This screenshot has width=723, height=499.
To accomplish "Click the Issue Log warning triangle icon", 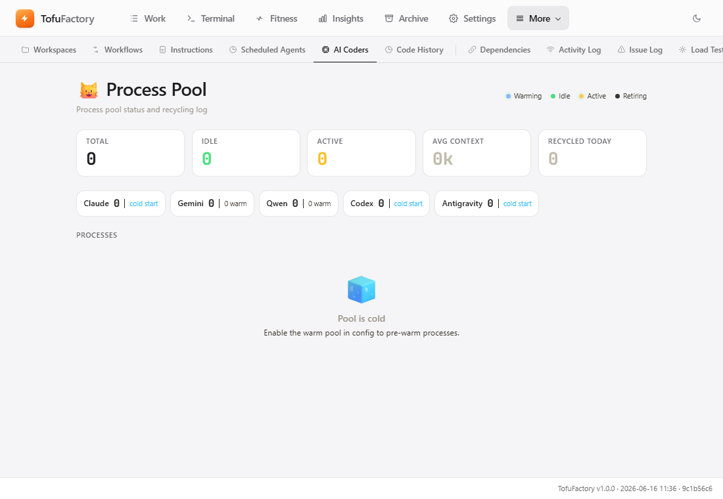I will point(621,50).
